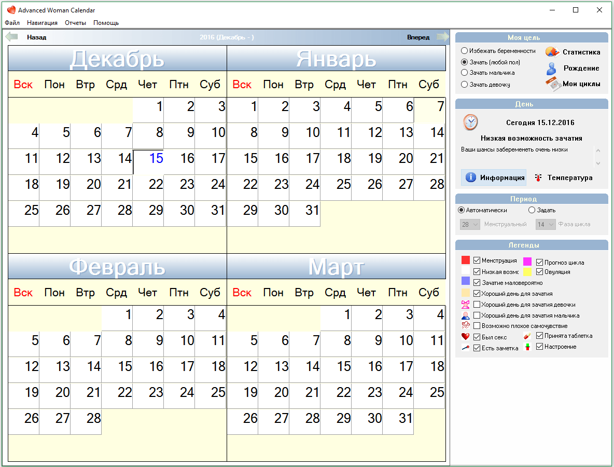Click the peach Хороший день swatch
This screenshot has height=467, width=614.
point(466,293)
